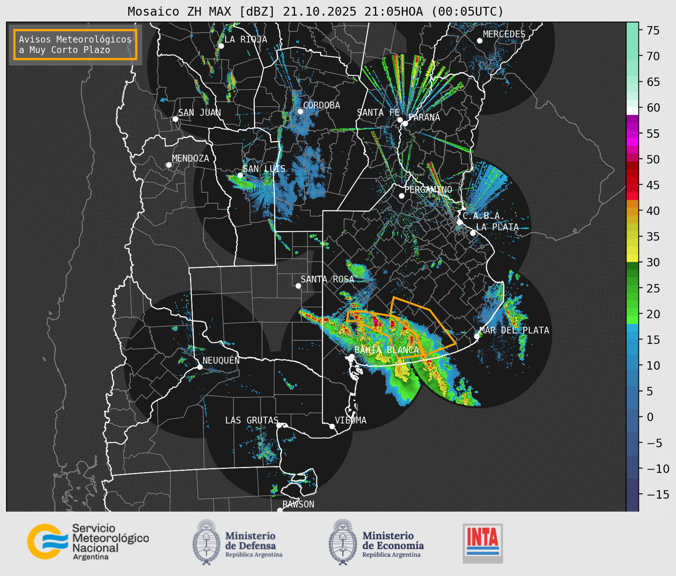This screenshot has width=676, height=576.
Task: Click the PARANÁ city label
Action: click(424, 117)
